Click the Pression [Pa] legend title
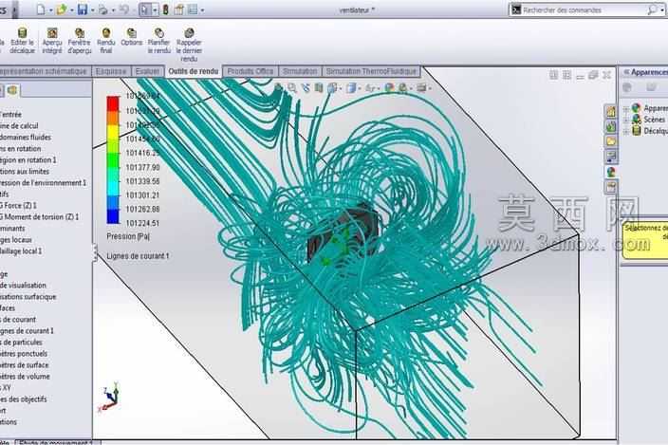Screen dimensions: 668x445 [128, 236]
